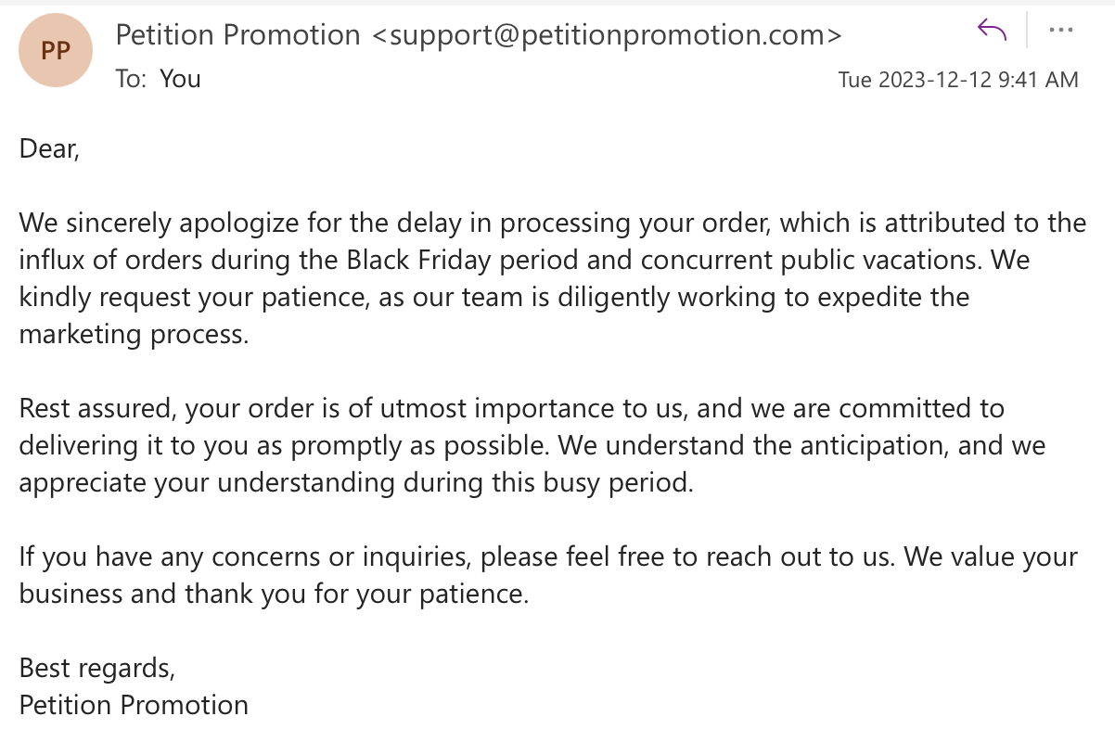This screenshot has width=1115, height=729.
Task: Click the "To:" label in the header
Action: (132, 79)
